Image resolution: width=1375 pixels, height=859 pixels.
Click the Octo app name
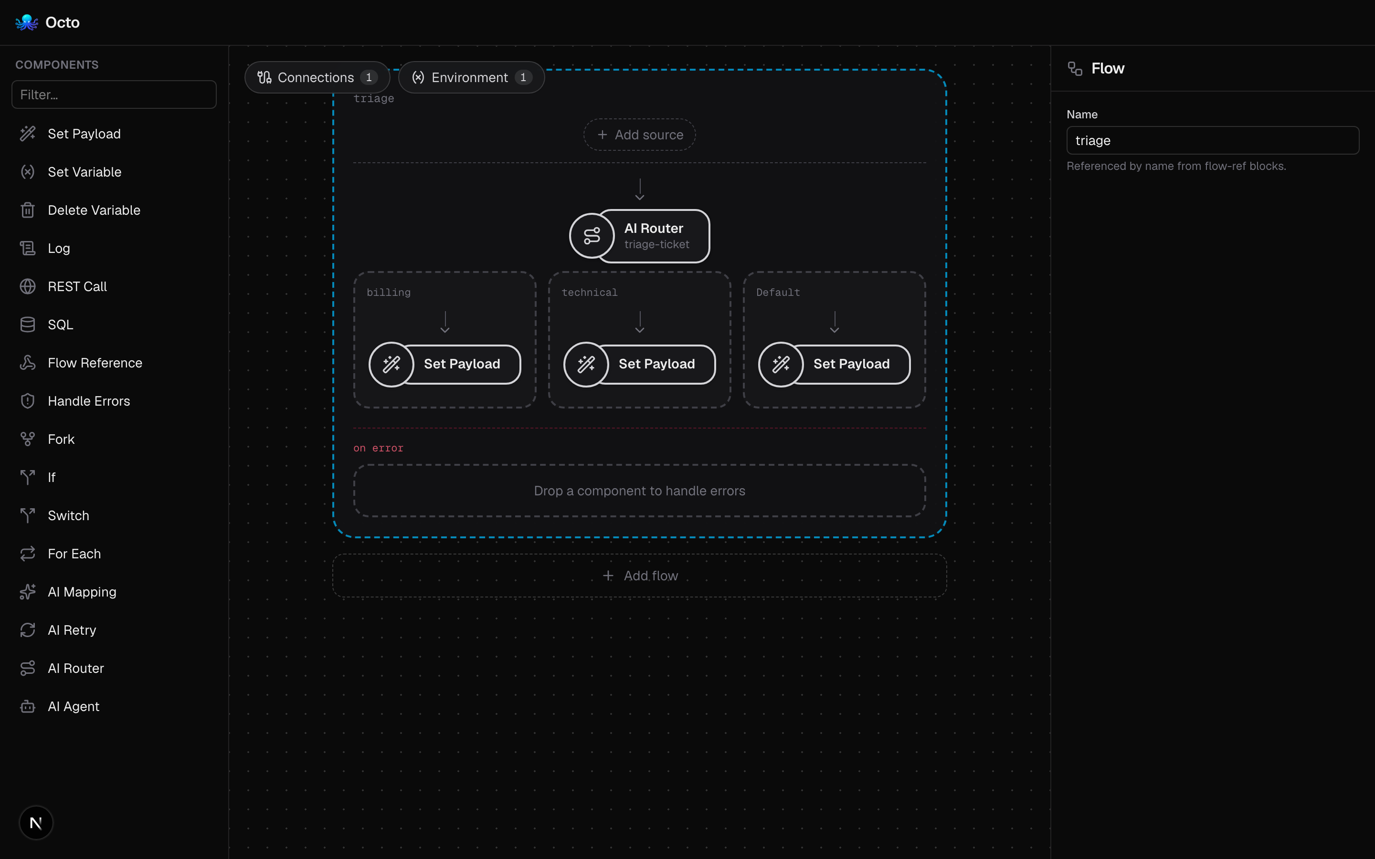click(x=63, y=22)
